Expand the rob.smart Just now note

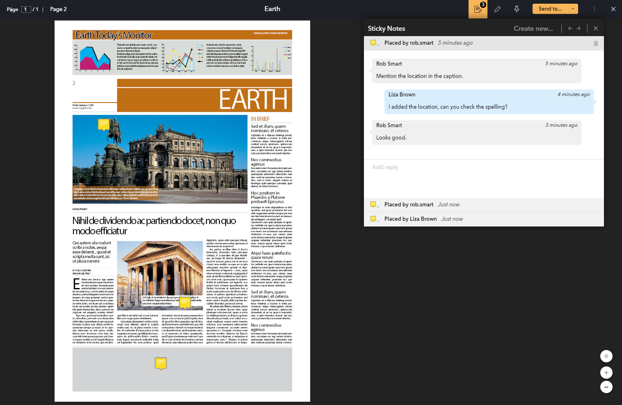pyautogui.click(x=374, y=205)
